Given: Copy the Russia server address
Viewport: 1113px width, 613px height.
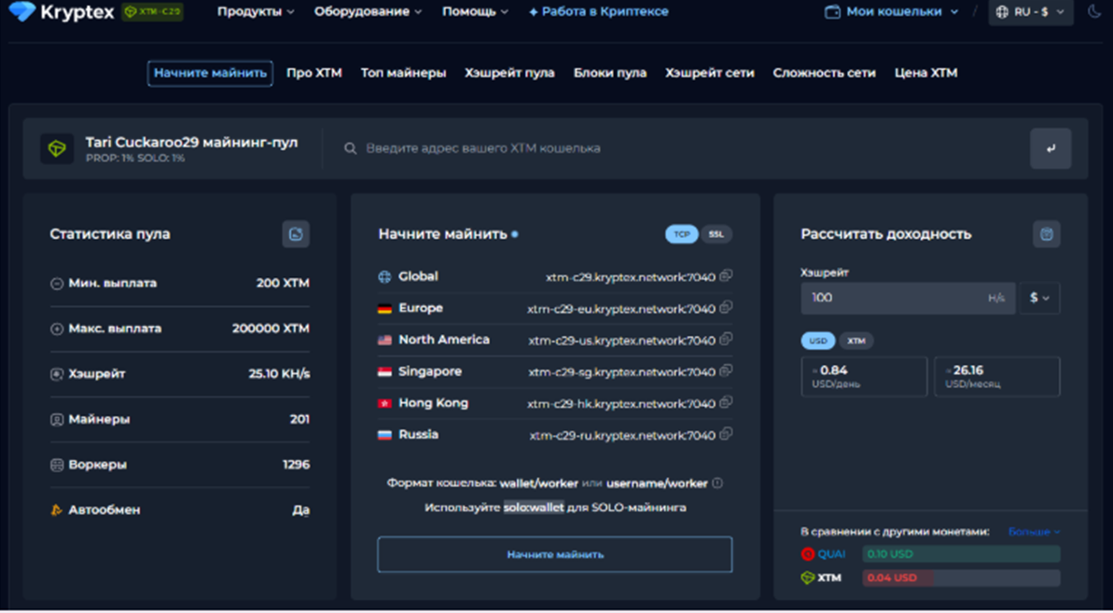Looking at the screenshot, I should click(726, 434).
